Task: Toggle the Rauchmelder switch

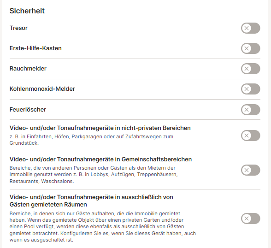Action: (x=250, y=69)
